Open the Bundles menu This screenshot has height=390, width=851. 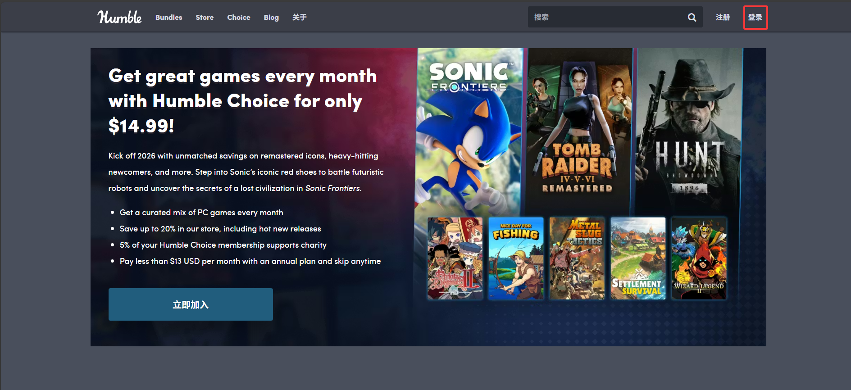pos(168,17)
